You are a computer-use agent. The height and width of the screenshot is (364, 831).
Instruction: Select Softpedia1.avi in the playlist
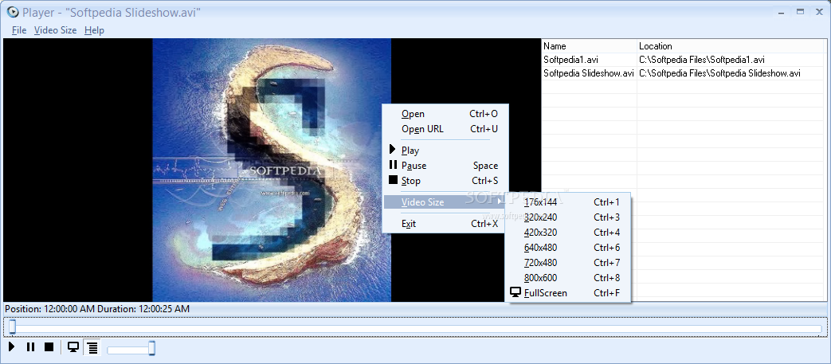coord(570,60)
